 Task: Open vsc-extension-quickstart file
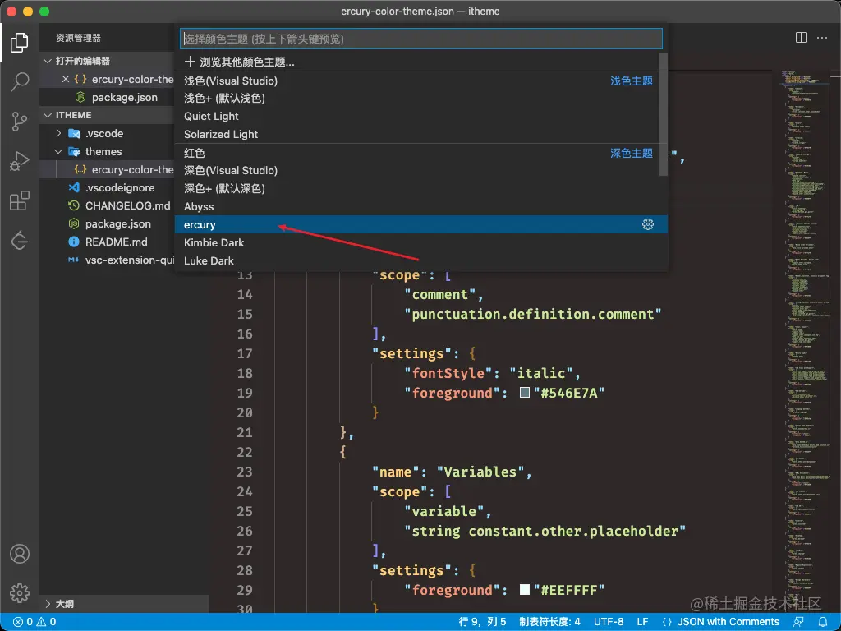[x=130, y=260]
